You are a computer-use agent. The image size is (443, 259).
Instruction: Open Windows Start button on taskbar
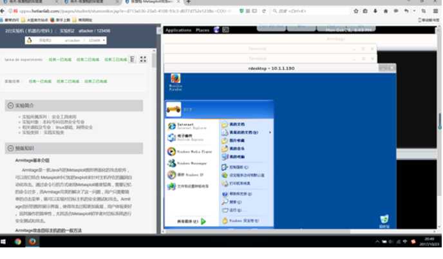click(3, 242)
